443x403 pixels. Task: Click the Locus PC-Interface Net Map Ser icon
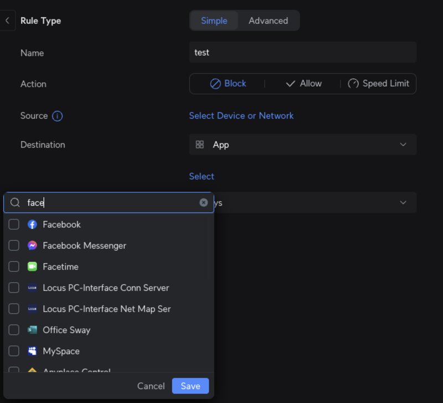pyautogui.click(x=32, y=309)
